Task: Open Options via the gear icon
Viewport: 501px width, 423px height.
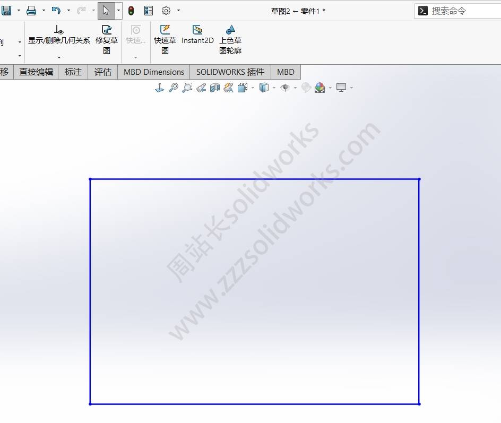Action: [166, 11]
